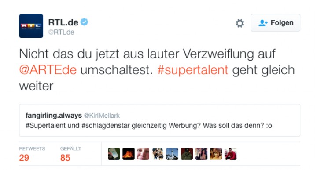
Task: Click the Folgen follow button
Action: click(275, 23)
